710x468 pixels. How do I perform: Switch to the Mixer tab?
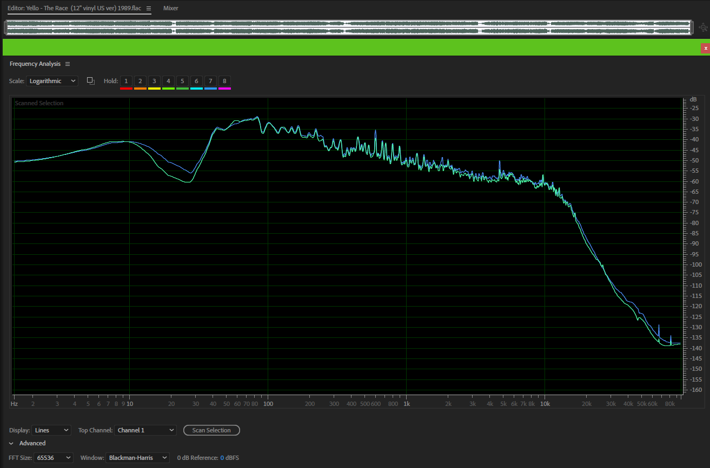pos(171,8)
